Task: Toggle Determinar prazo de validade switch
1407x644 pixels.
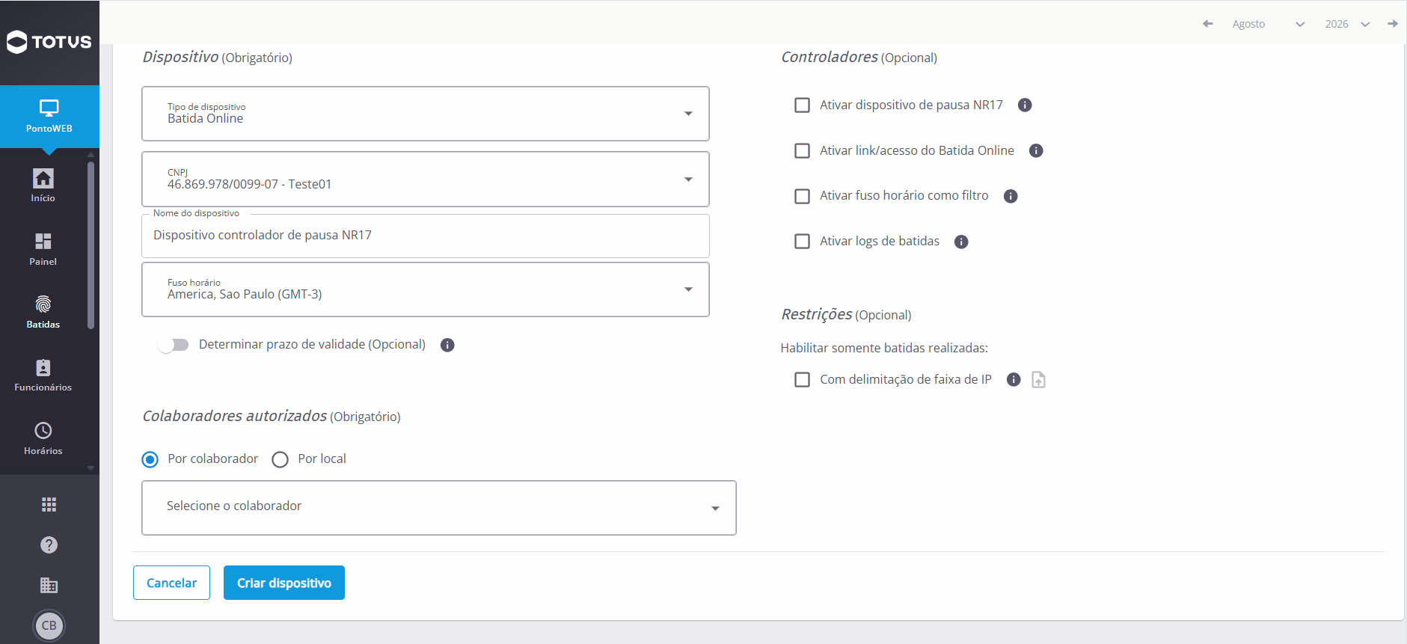Action: (x=174, y=345)
